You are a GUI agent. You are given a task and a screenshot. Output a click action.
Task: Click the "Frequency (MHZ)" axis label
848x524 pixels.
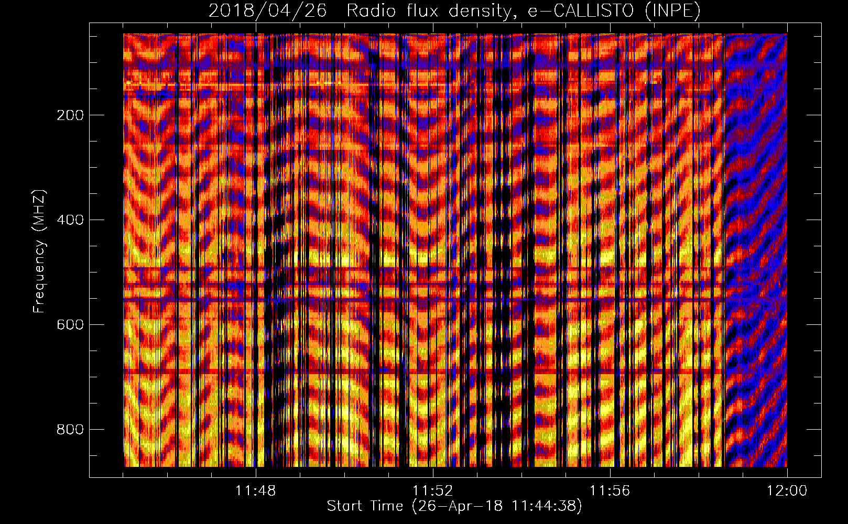click(x=39, y=252)
